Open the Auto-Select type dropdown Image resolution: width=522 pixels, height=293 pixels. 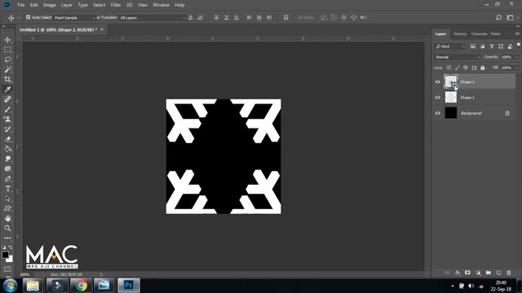75,18
